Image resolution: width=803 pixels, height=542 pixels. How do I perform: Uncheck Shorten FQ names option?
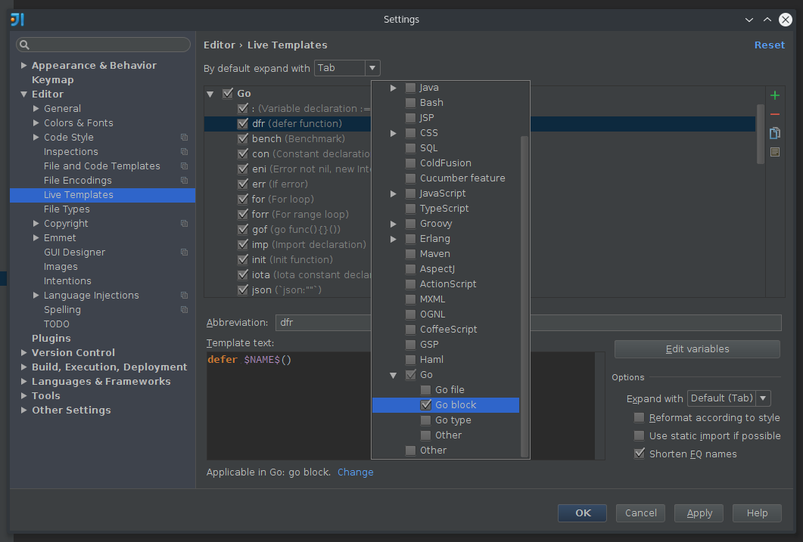pyautogui.click(x=640, y=453)
